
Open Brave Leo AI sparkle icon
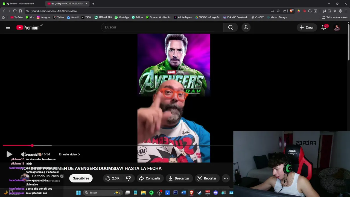click(x=335, y=11)
